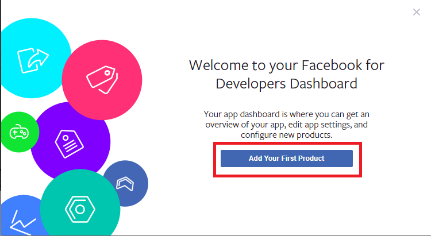Viewport: 431px width, 236px height.
Task: Click the "Welcome to your Facebook for" heading line
Action: pyautogui.click(x=286, y=65)
